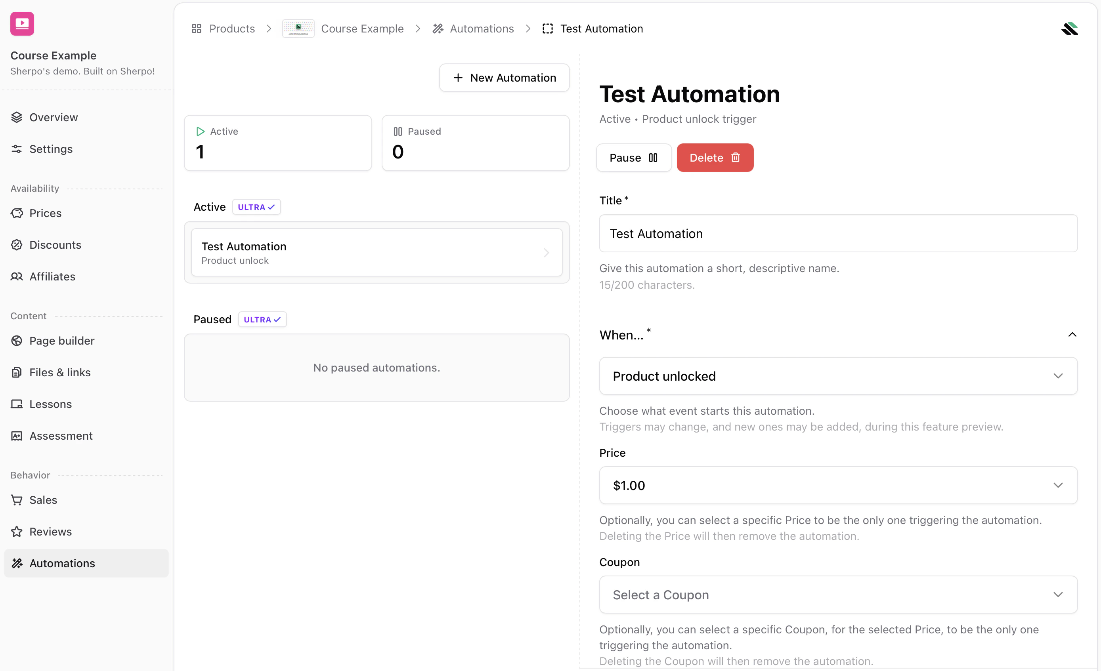Collapse the When section with the chevron

click(x=1072, y=334)
